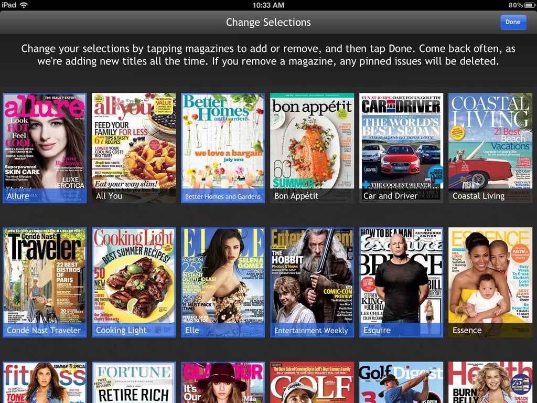Deselect the Allure magazine cover

pos(45,148)
